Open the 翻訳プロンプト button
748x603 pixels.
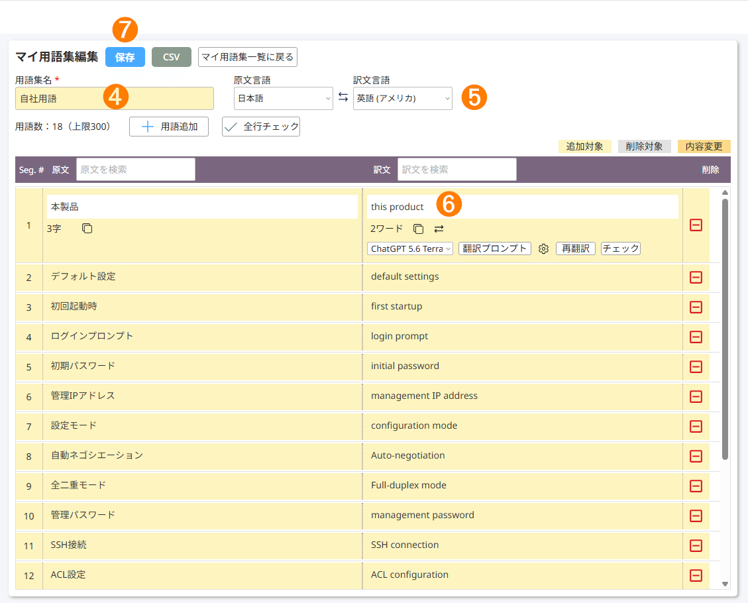click(495, 248)
